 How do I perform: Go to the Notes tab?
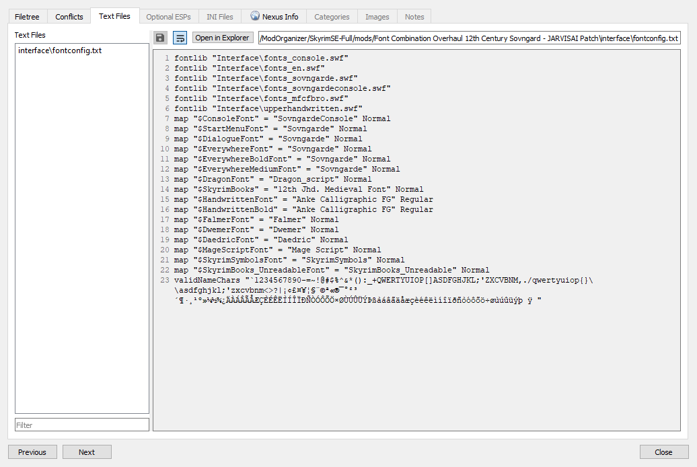[414, 16]
